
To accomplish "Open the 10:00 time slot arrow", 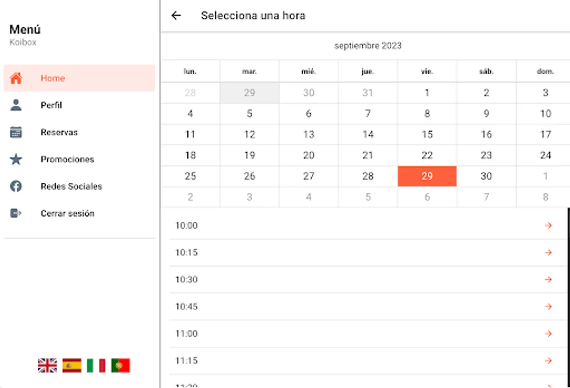I will [x=548, y=225].
